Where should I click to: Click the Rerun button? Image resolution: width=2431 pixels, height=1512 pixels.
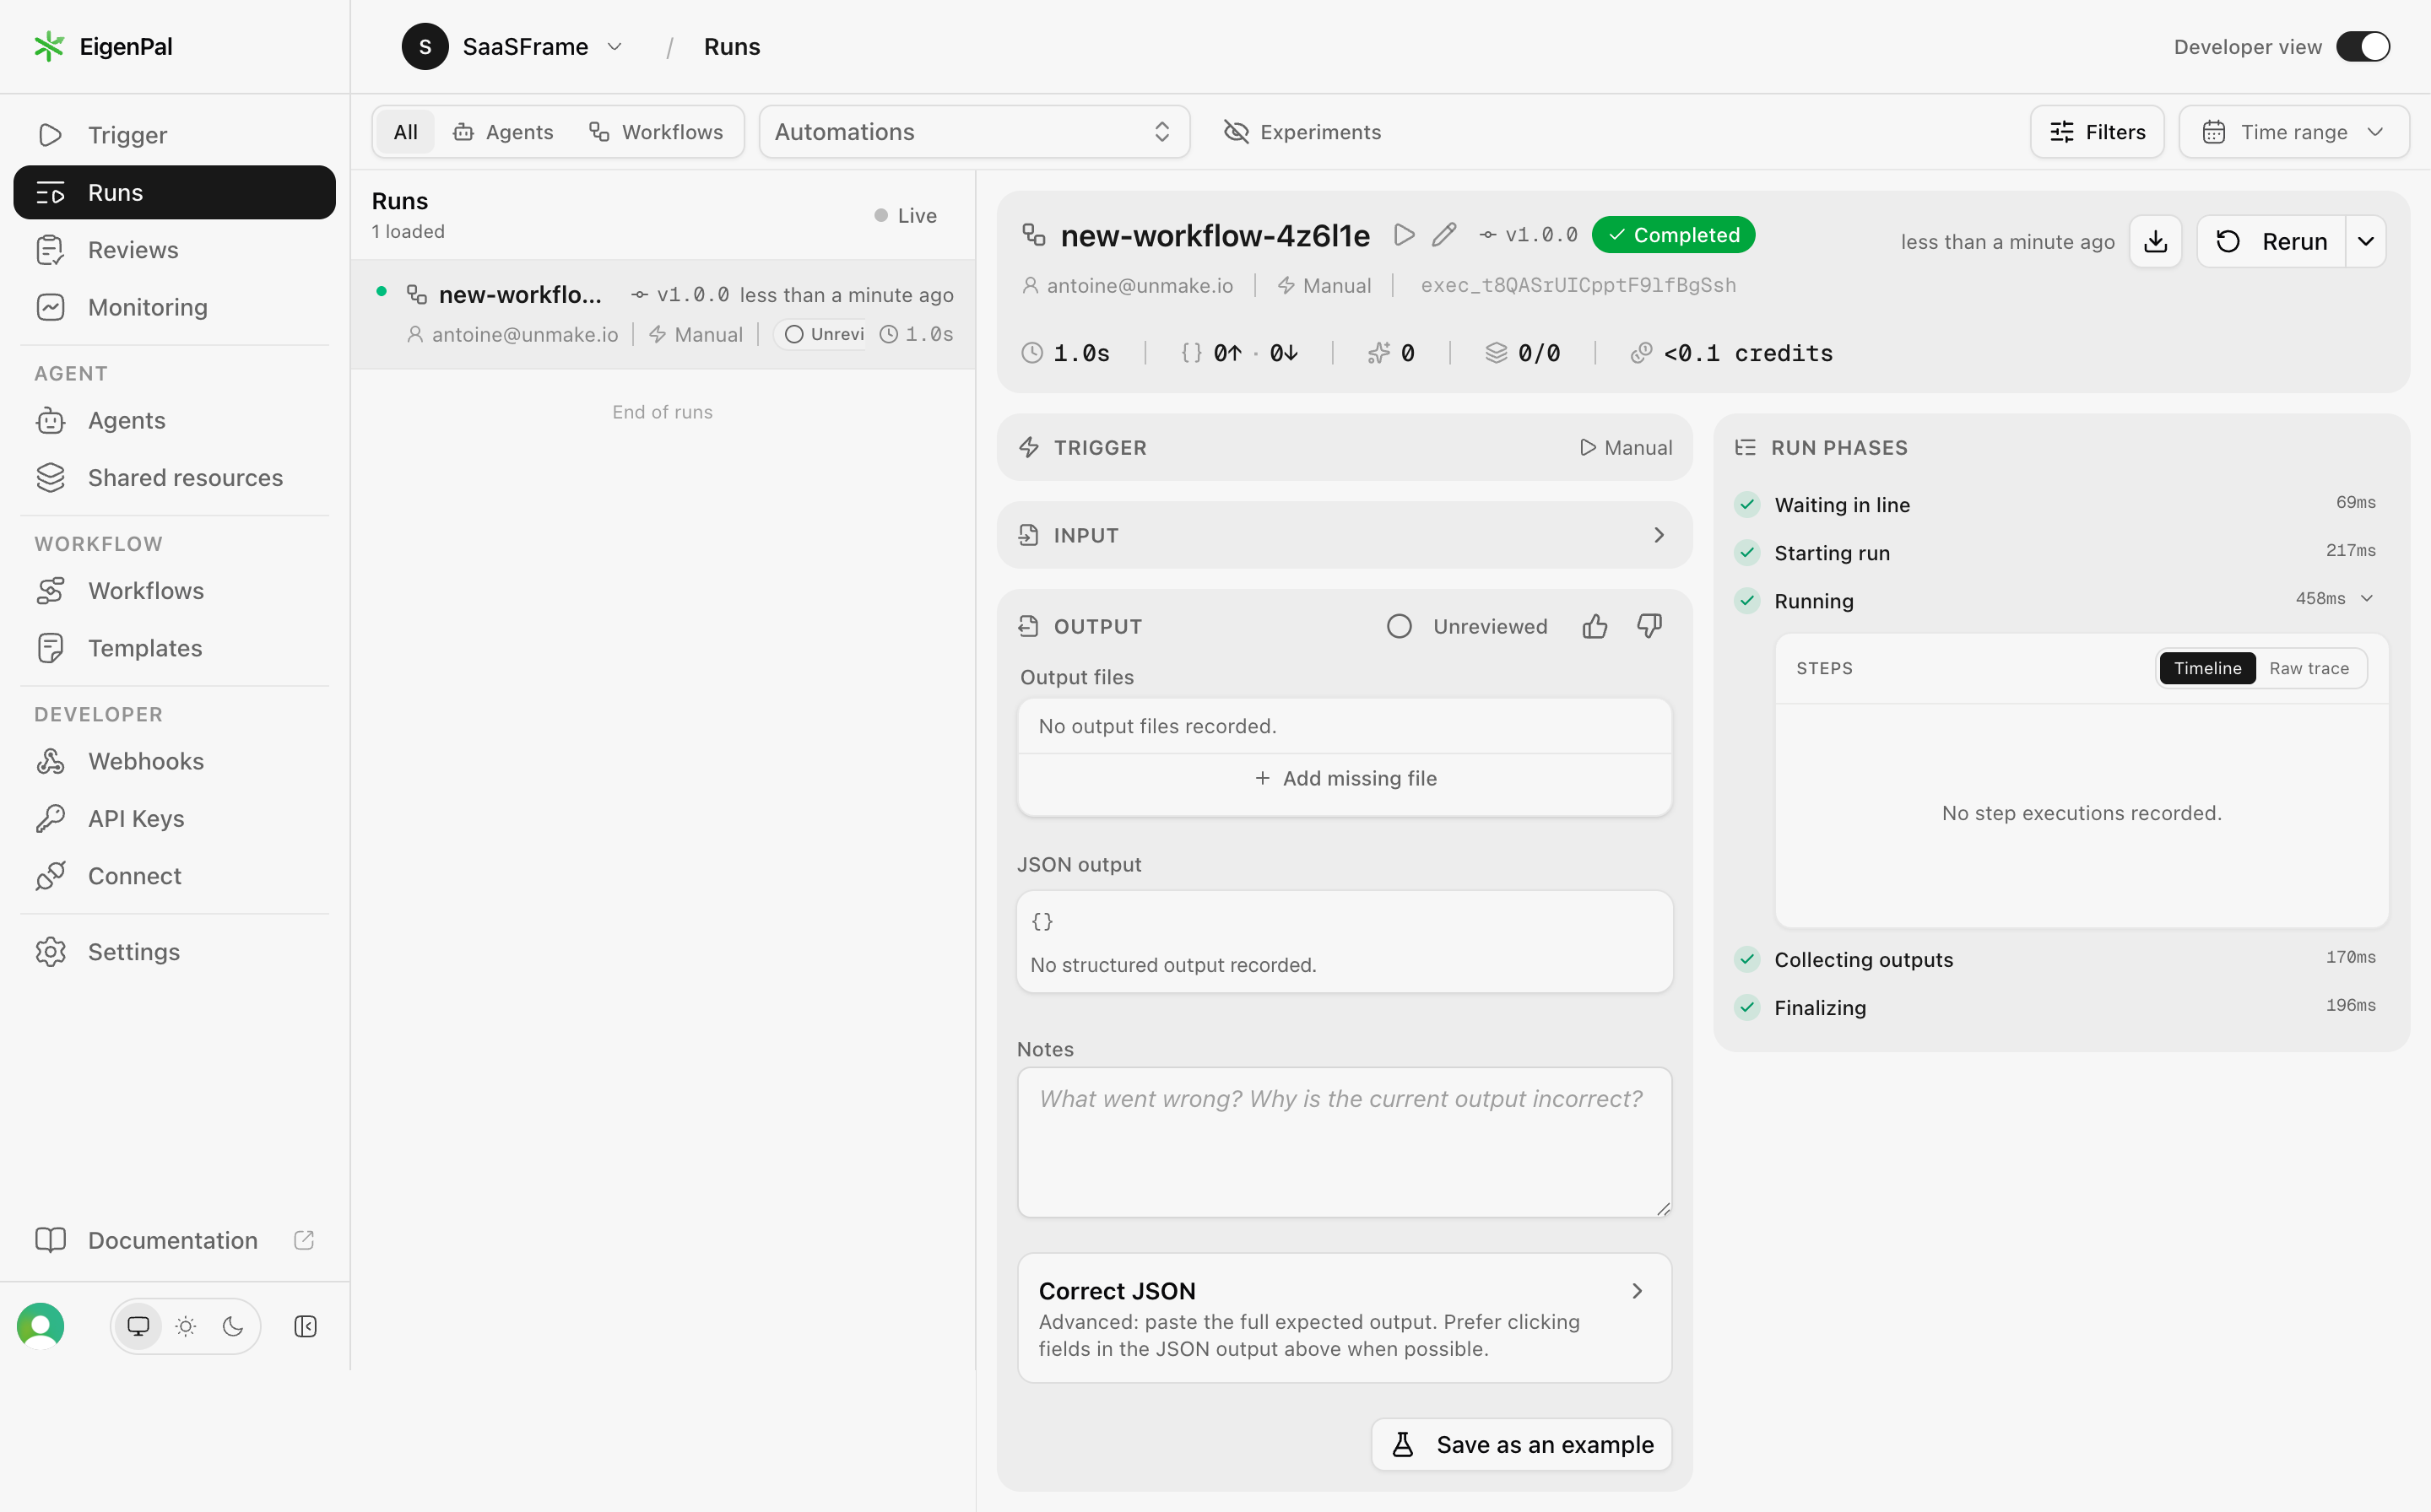click(x=2271, y=241)
